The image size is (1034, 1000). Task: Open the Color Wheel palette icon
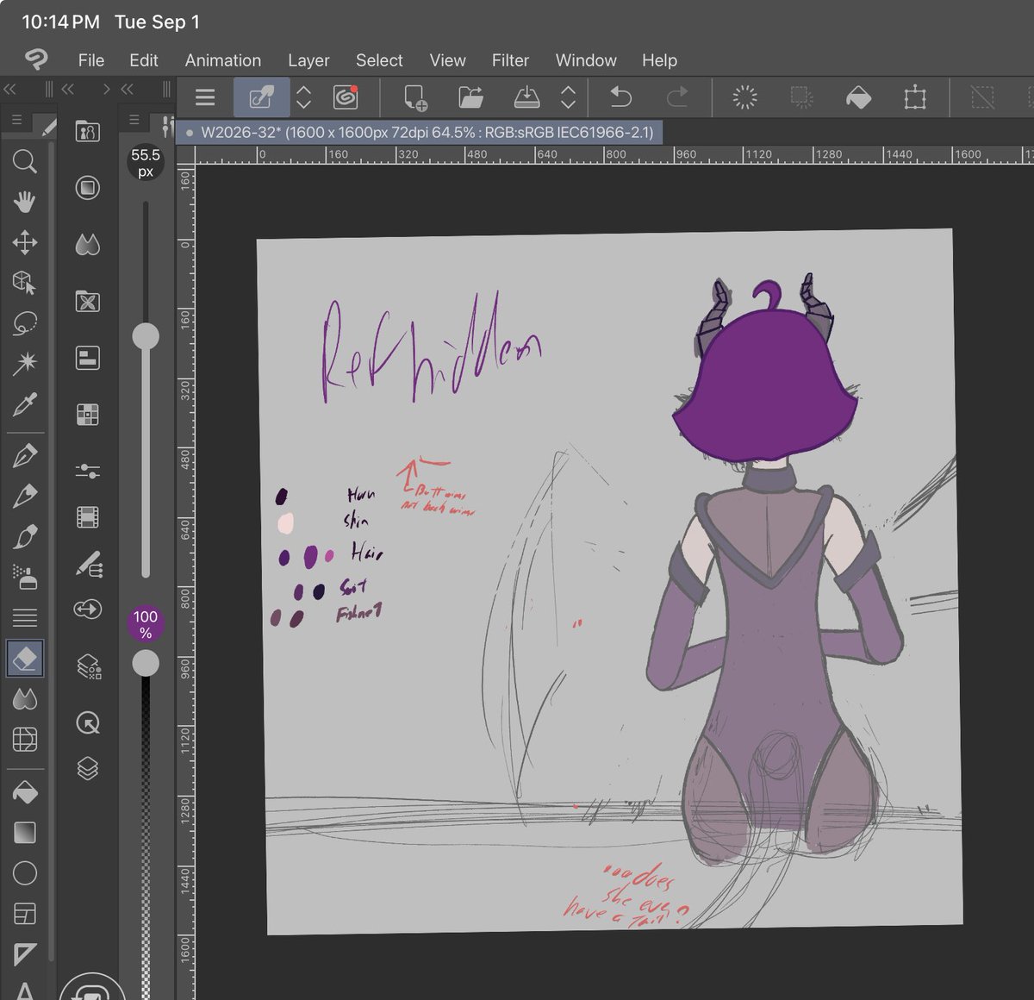[87, 187]
